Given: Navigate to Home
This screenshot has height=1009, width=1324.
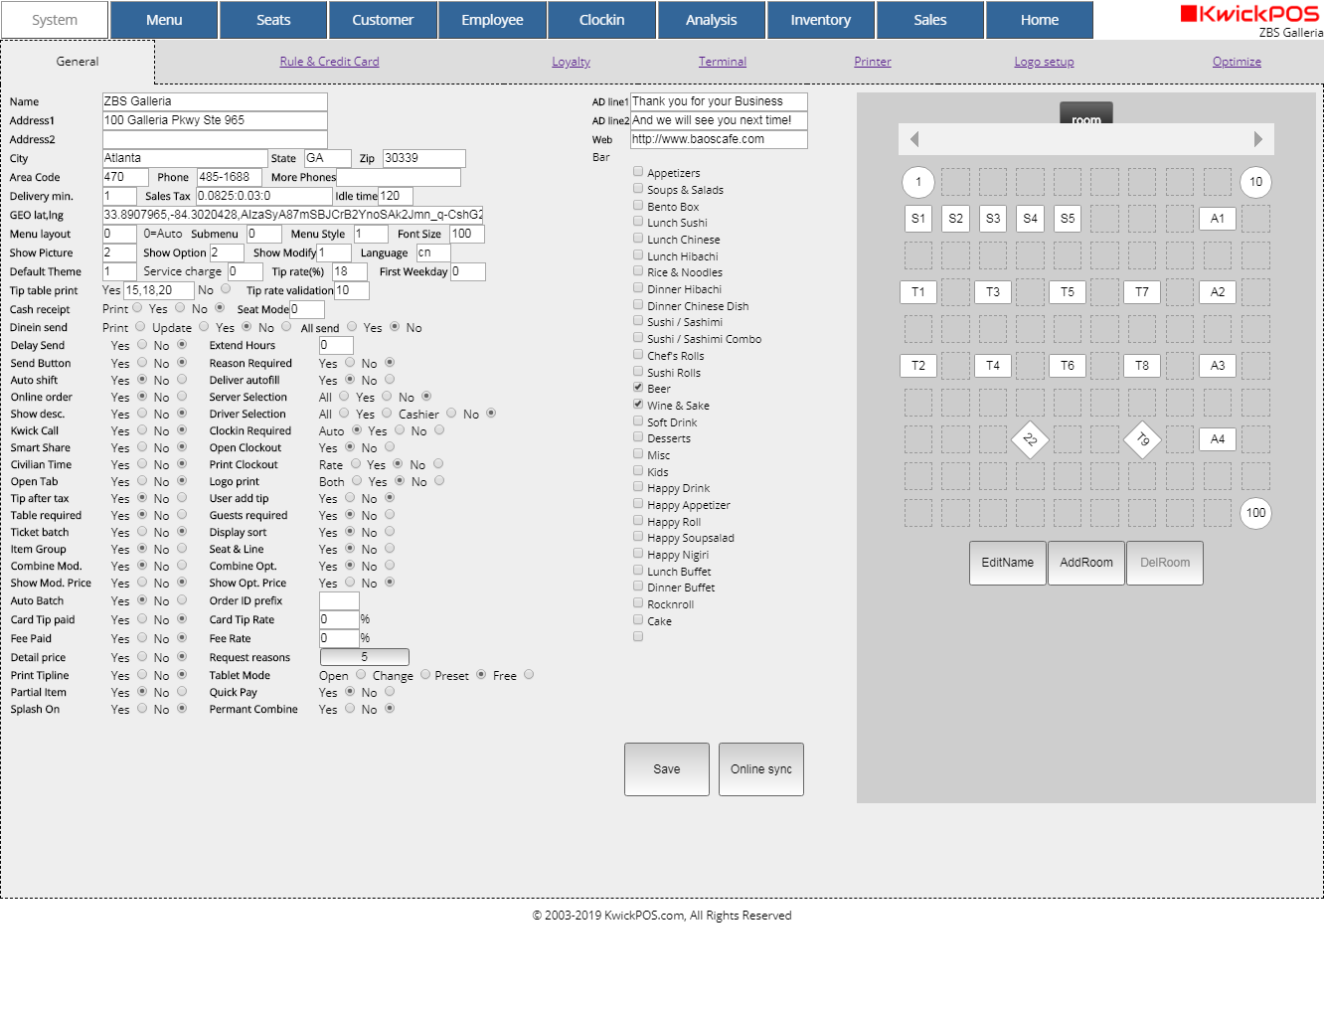Looking at the screenshot, I should pos(1040,20).
